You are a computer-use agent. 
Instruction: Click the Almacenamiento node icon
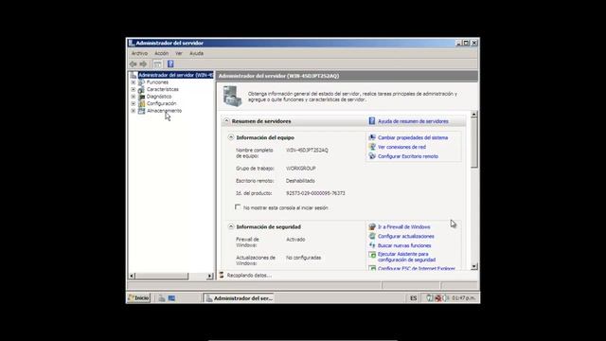[x=141, y=111]
